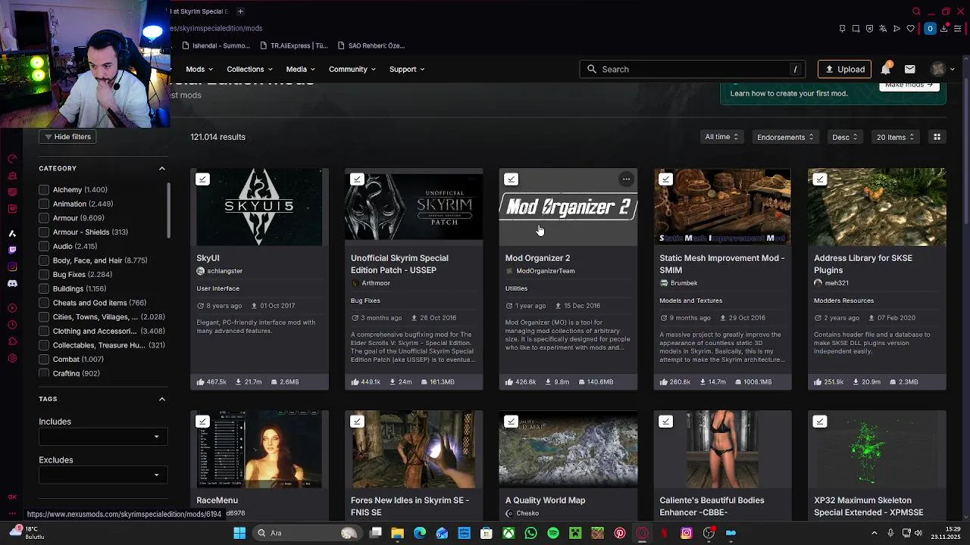The image size is (970, 545).
Task: Click the Nexus Mods search field
Action: point(693,69)
